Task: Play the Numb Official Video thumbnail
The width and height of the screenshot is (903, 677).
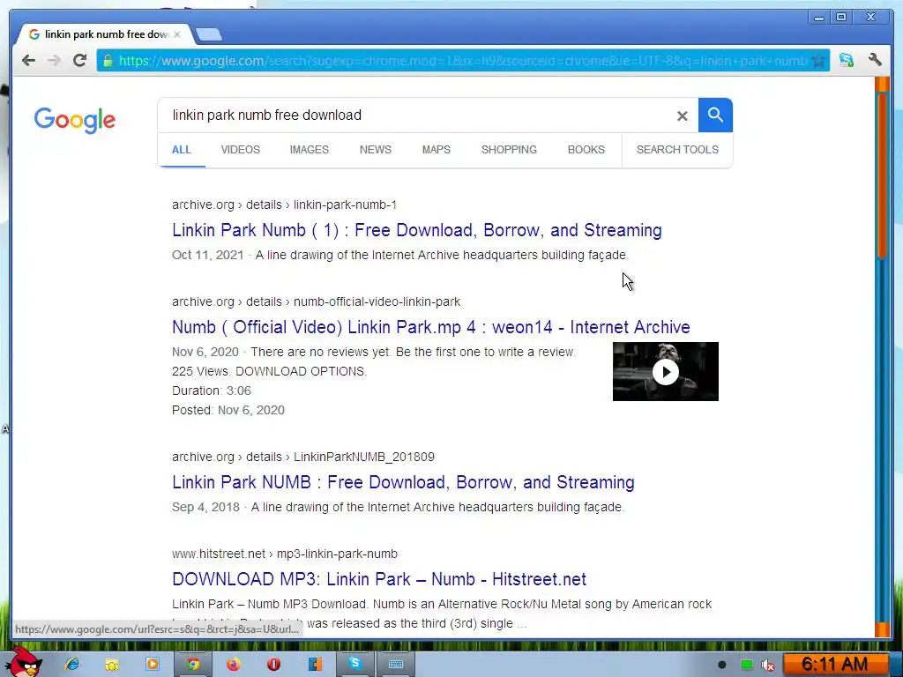Action: [x=665, y=371]
